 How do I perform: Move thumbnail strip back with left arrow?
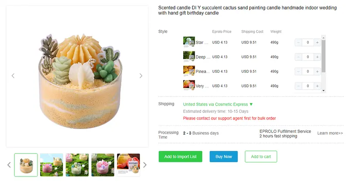pyautogui.click(x=9, y=165)
